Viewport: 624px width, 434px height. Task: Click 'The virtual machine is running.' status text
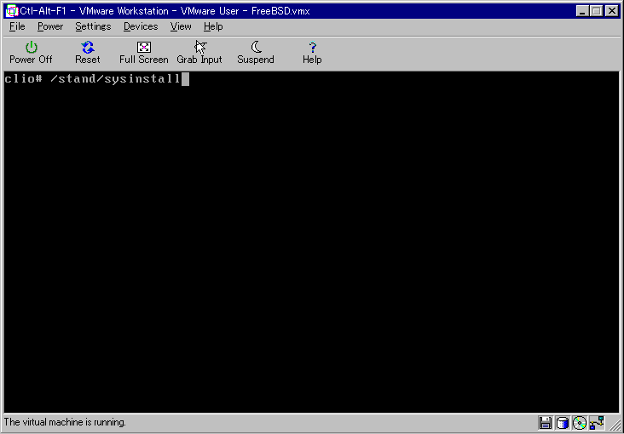point(65,422)
